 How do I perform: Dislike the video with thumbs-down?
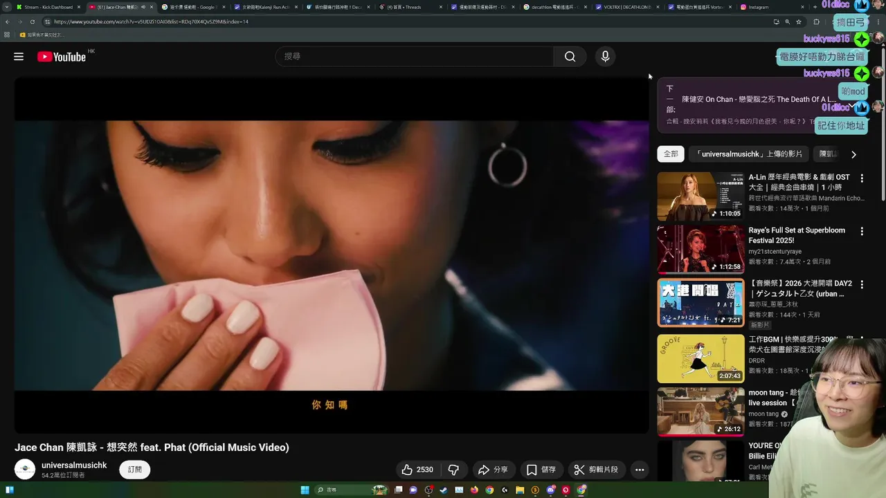pyautogui.click(x=453, y=470)
